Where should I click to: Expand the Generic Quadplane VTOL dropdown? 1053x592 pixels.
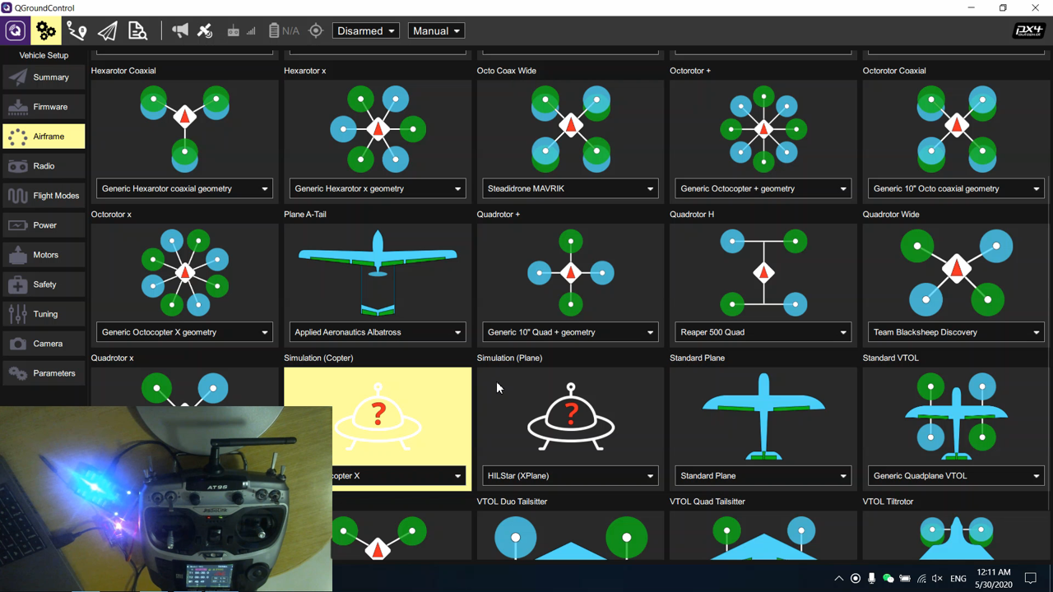click(957, 475)
